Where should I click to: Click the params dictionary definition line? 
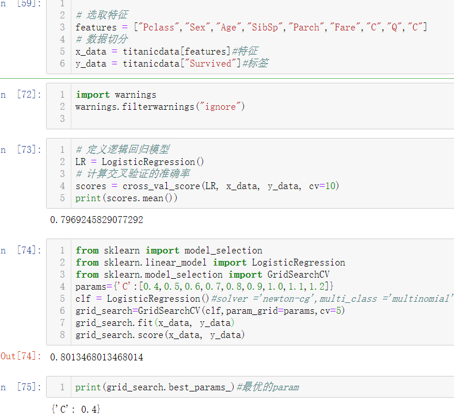[x=204, y=286]
